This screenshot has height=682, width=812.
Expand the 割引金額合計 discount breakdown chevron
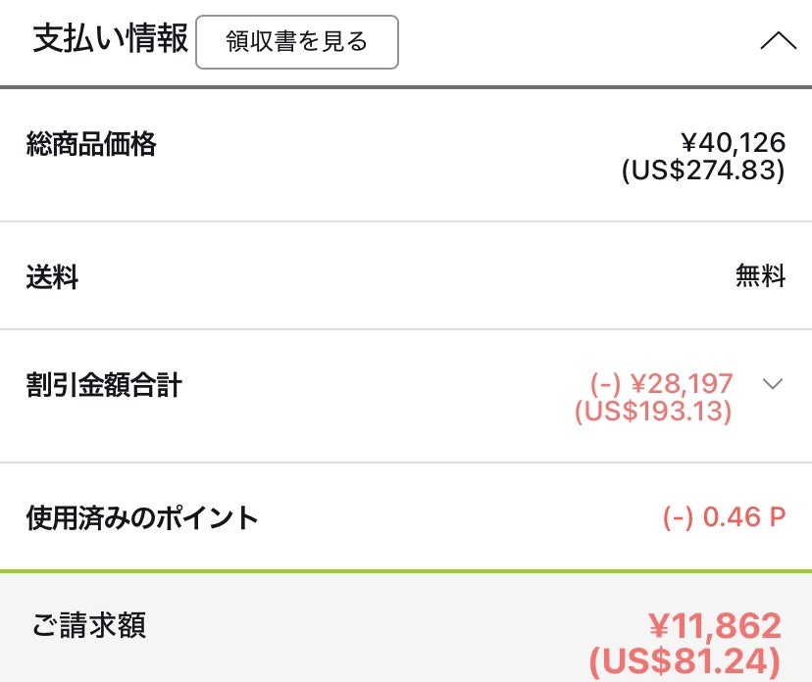[x=773, y=384]
